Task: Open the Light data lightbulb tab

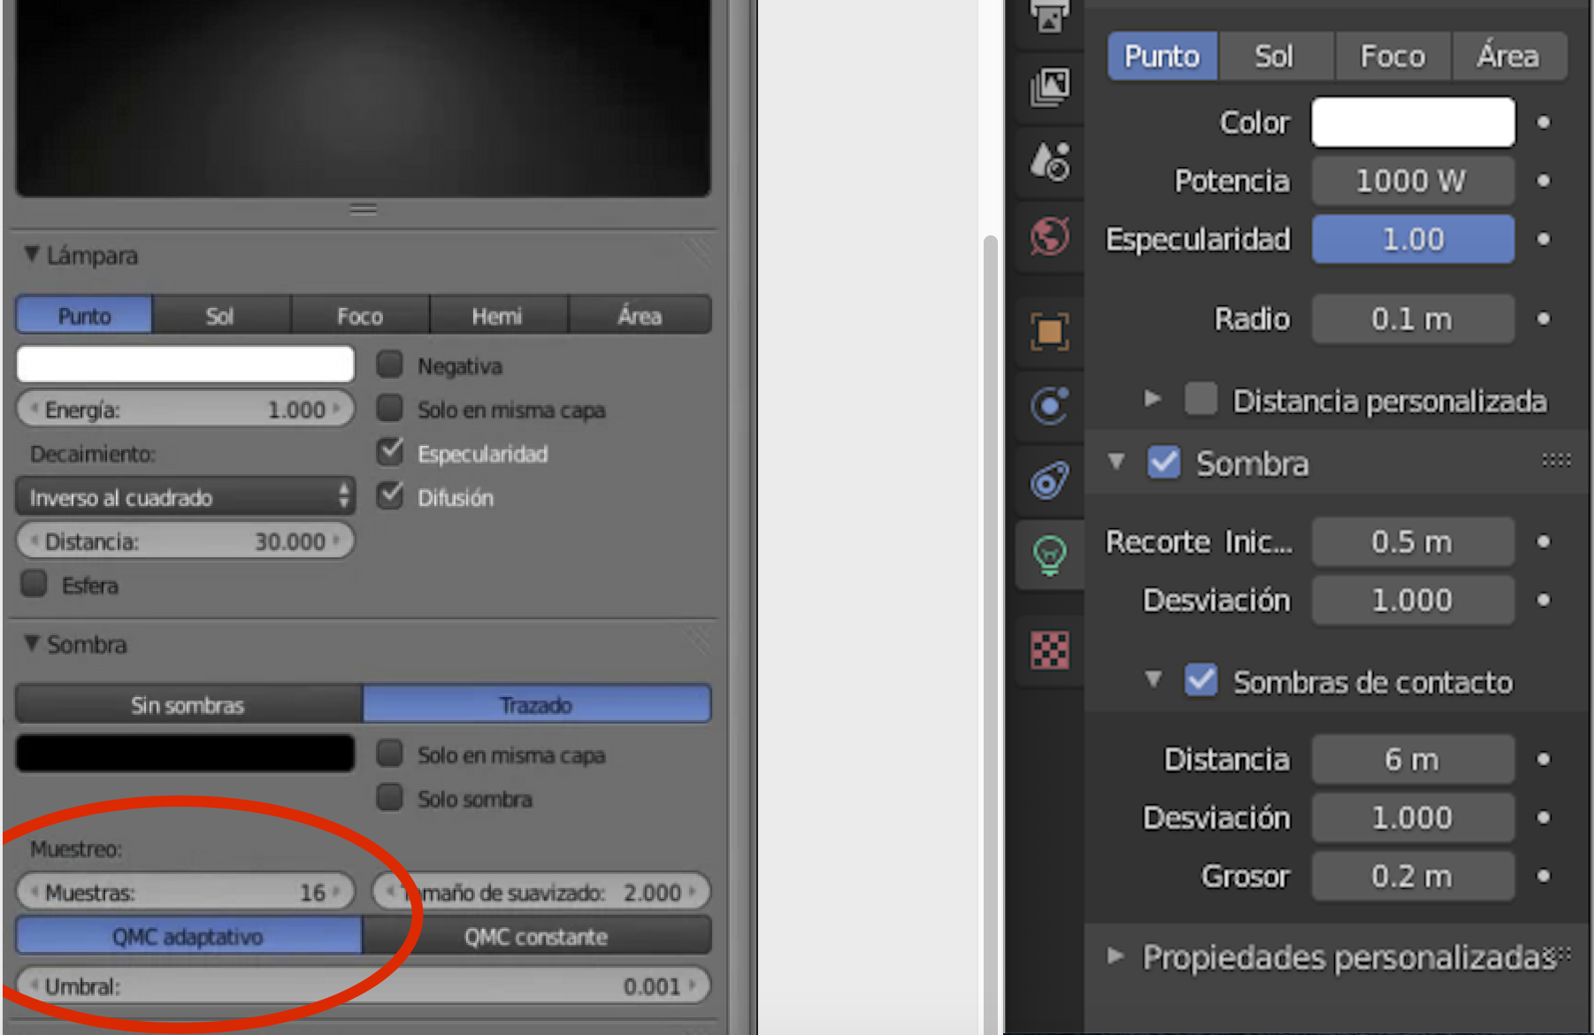Action: (x=1049, y=556)
